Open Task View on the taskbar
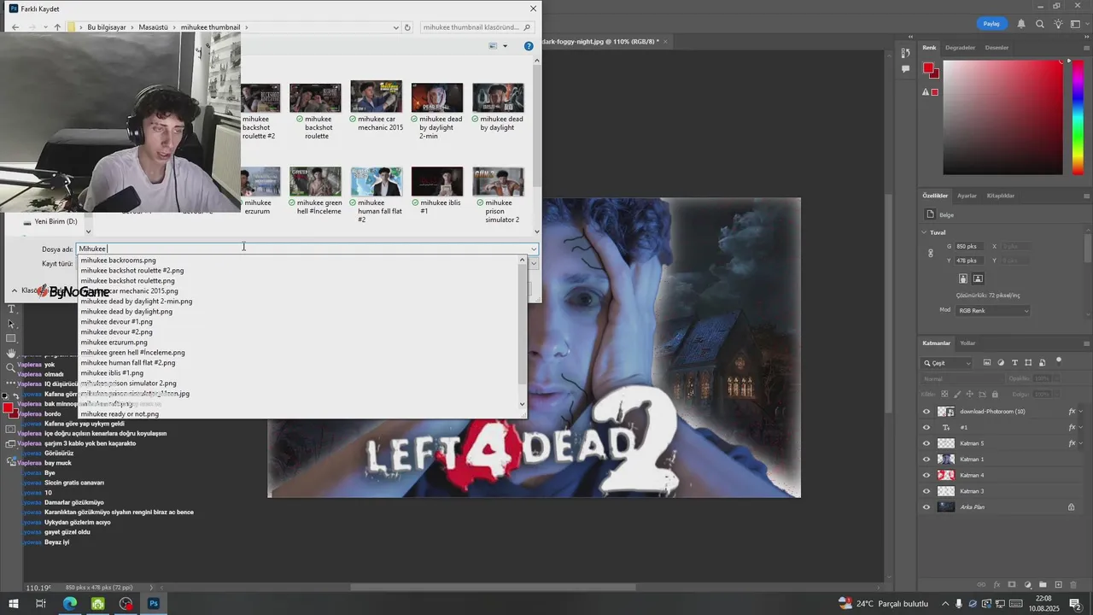This screenshot has width=1093, height=615. (x=40, y=604)
